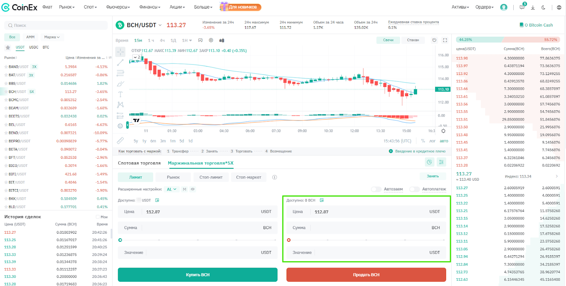
Task: Open messages with notification badge
Action: coord(522,7)
